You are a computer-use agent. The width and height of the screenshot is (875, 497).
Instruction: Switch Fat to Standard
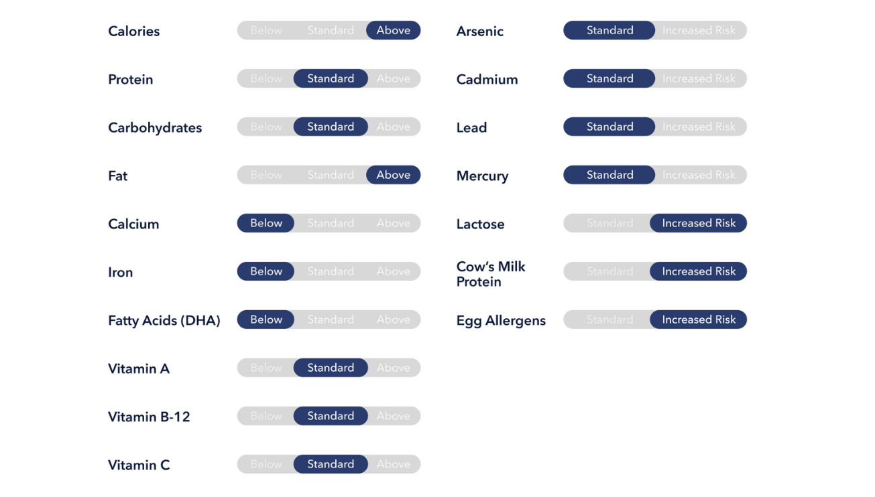(x=331, y=175)
